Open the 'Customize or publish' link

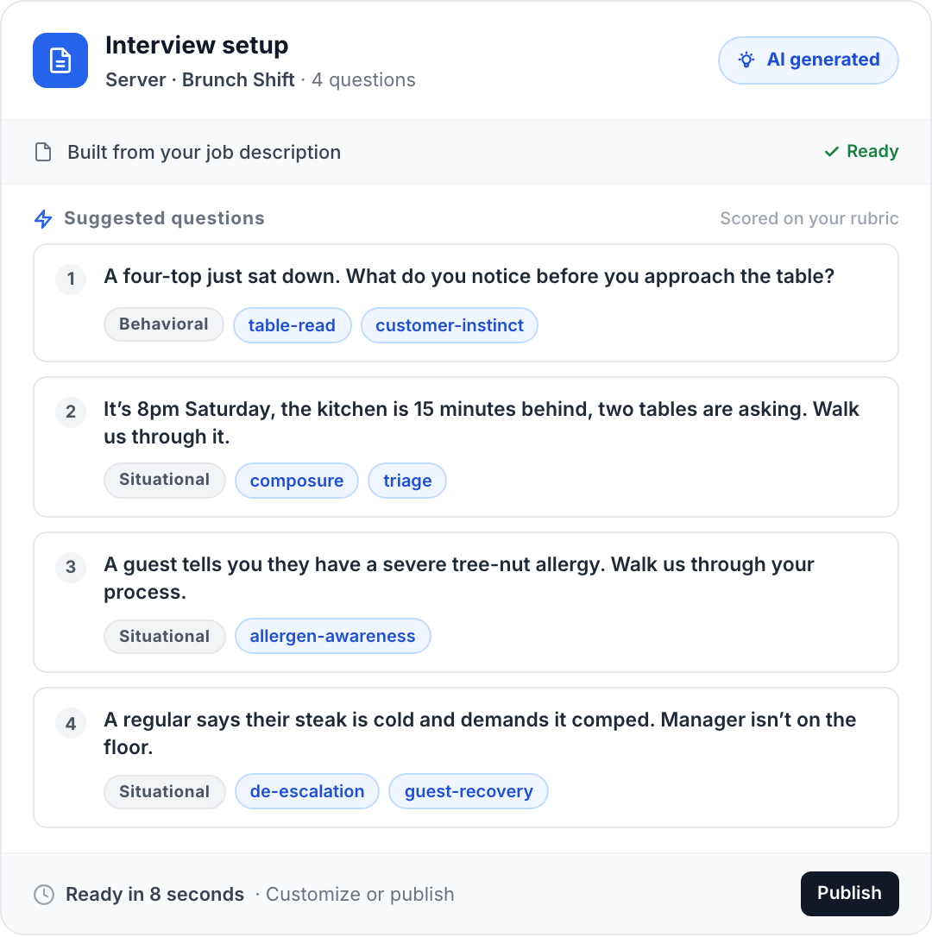click(360, 895)
